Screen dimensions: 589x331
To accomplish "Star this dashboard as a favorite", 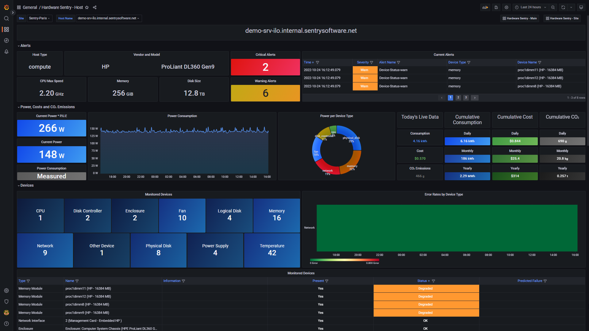I will point(87,7).
